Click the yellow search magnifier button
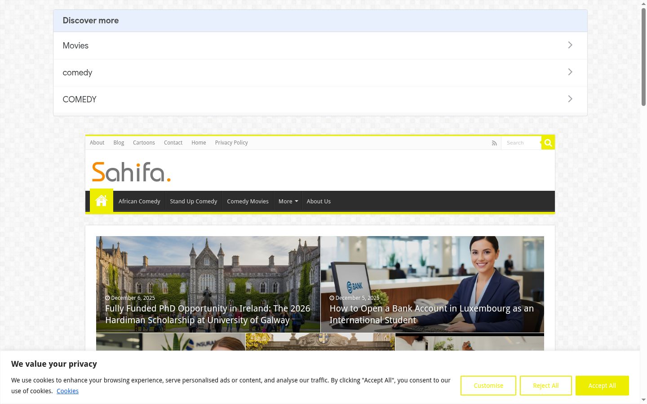Viewport: 647px width, 404px height. click(548, 143)
